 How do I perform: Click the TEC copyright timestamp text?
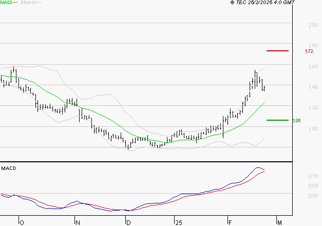(262, 3)
